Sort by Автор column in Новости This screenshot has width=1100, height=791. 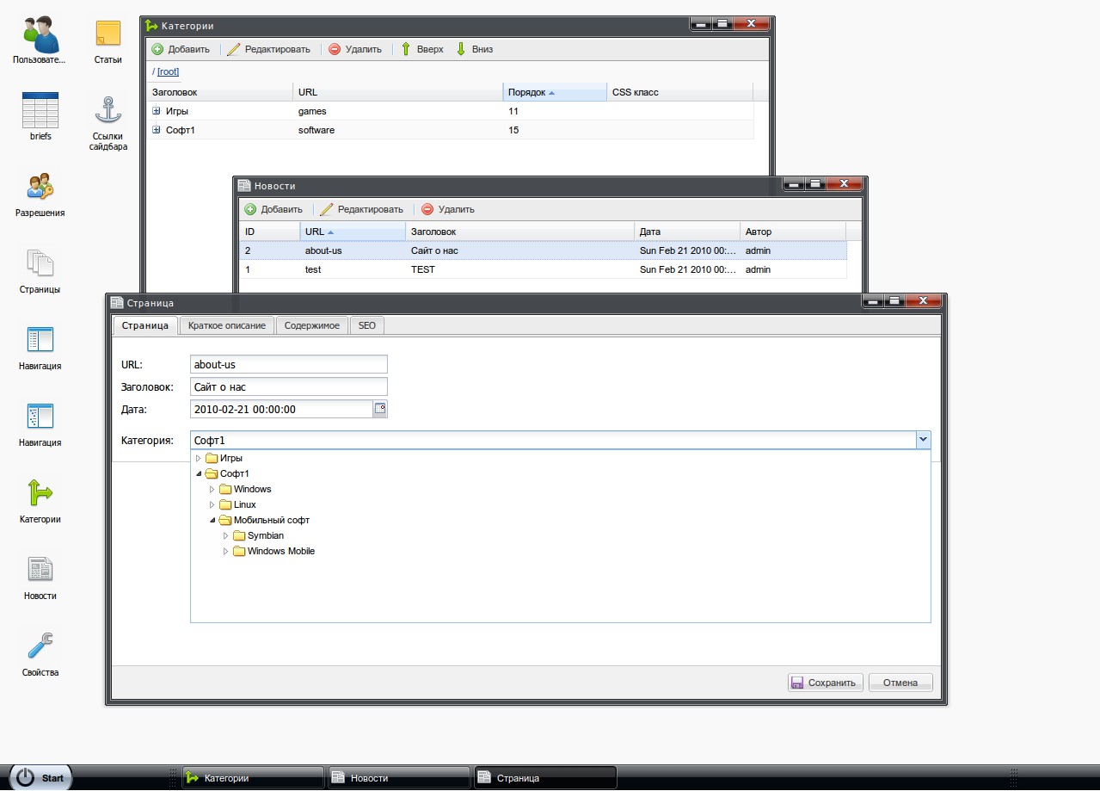point(793,232)
